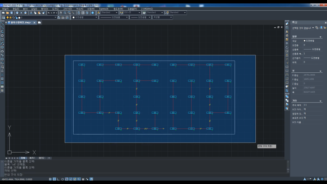Switch to the second layout tab
Image resolution: width=327 pixels, height=184 pixels.
pos(42,158)
